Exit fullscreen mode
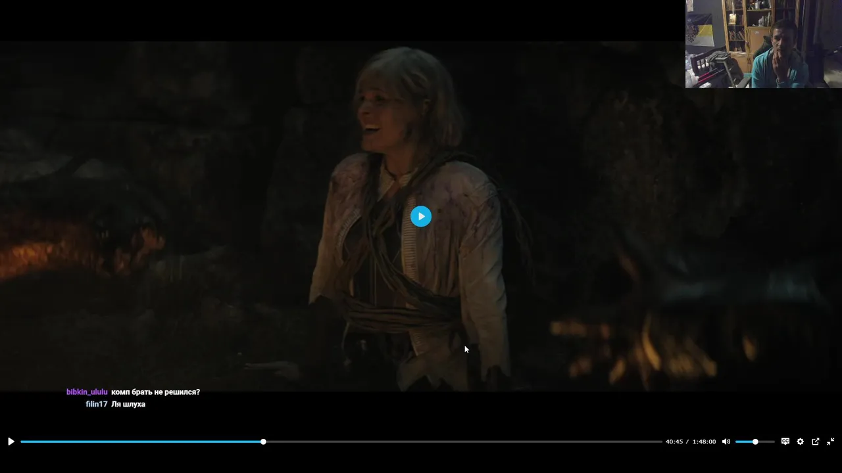This screenshot has width=842, height=473. (x=831, y=441)
